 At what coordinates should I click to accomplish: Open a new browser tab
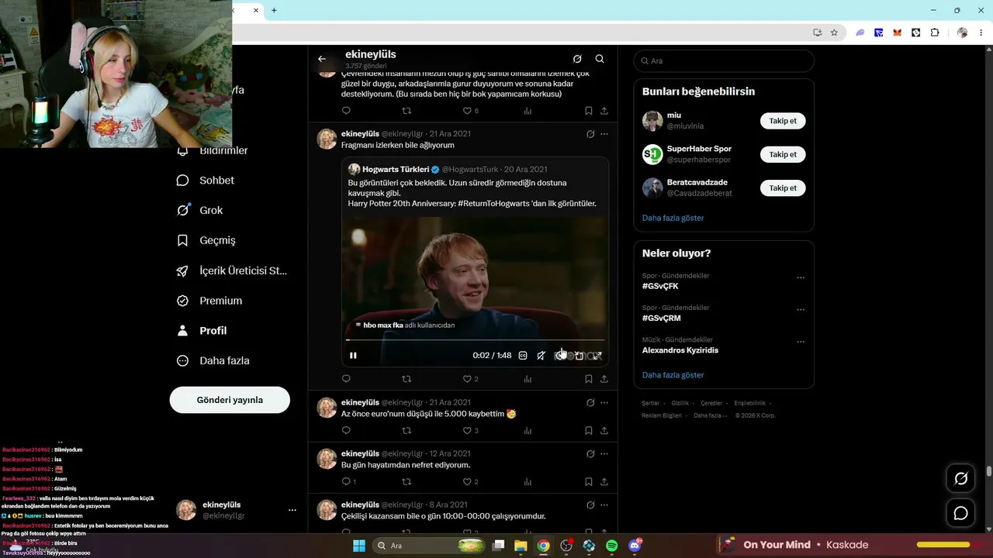click(x=274, y=10)
